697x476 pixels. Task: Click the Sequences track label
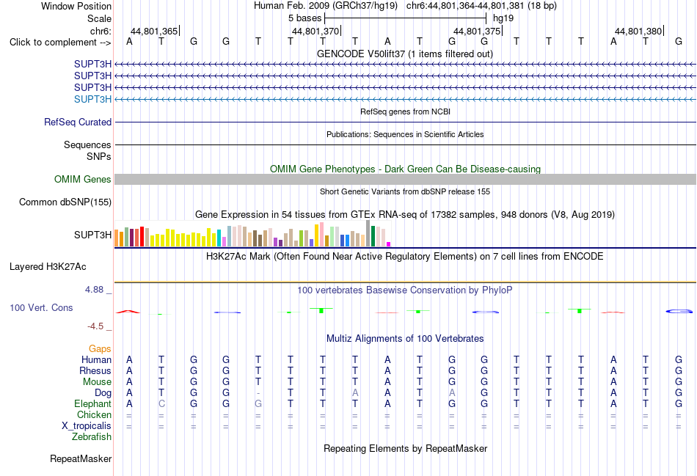point(87,145)
